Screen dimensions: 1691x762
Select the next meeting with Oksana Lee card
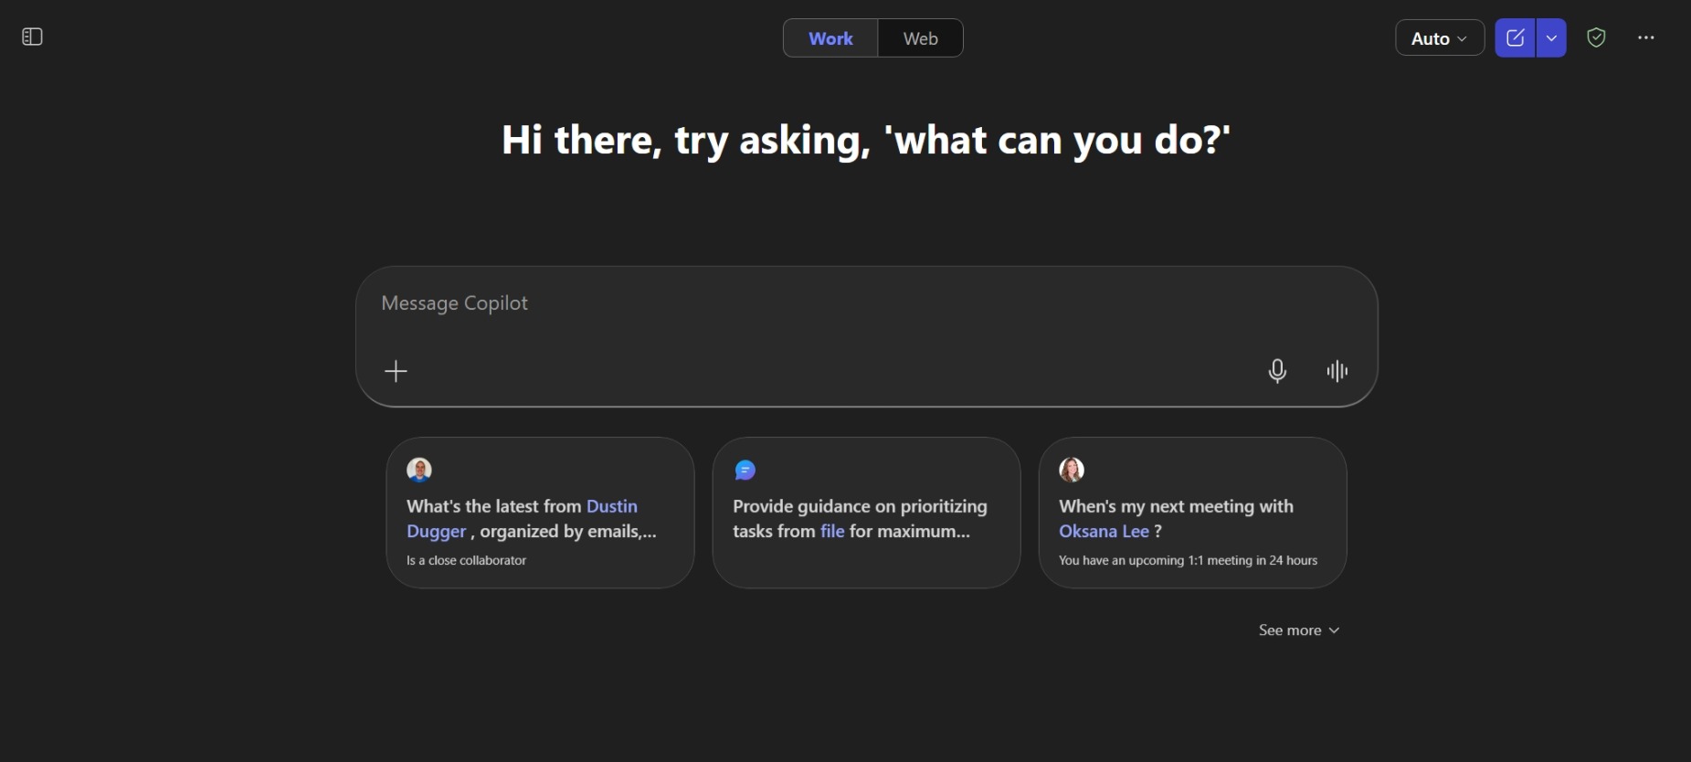click(x=1192, y=513)
